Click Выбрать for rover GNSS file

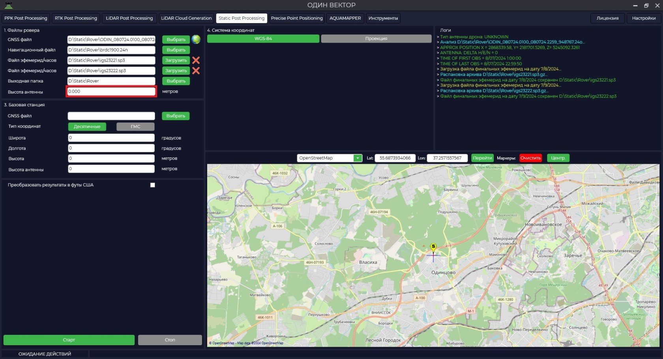[x=176, y=39]
